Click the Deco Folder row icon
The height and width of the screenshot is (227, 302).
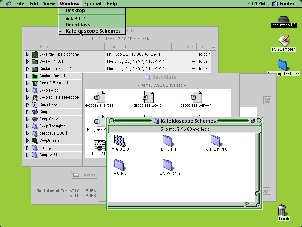coord(35,90)
